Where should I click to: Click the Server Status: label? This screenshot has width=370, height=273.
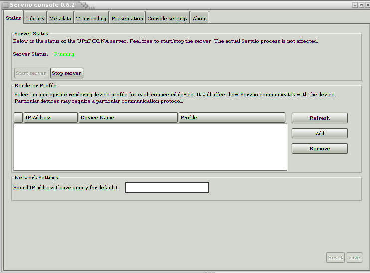(31, 54)
